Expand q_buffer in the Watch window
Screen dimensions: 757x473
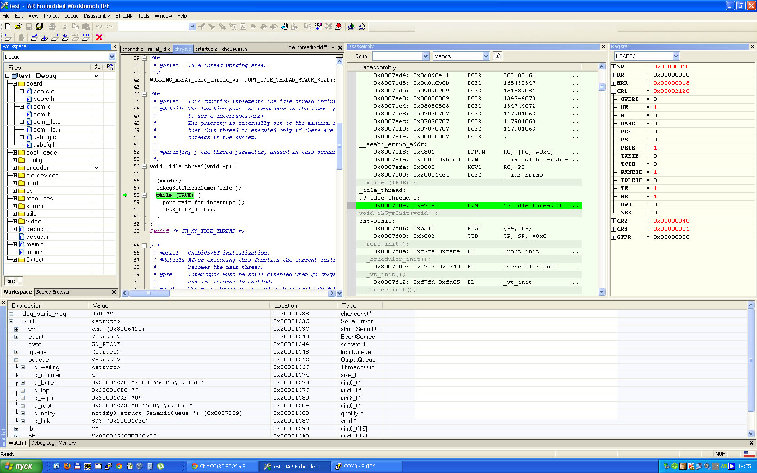[23, 383]
